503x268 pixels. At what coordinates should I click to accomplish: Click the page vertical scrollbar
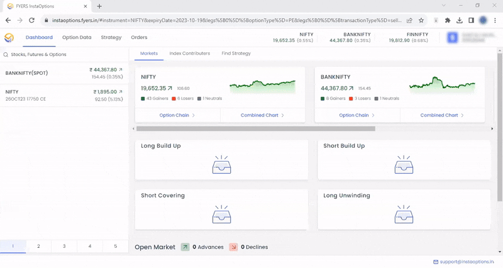[x=499, y=128]
